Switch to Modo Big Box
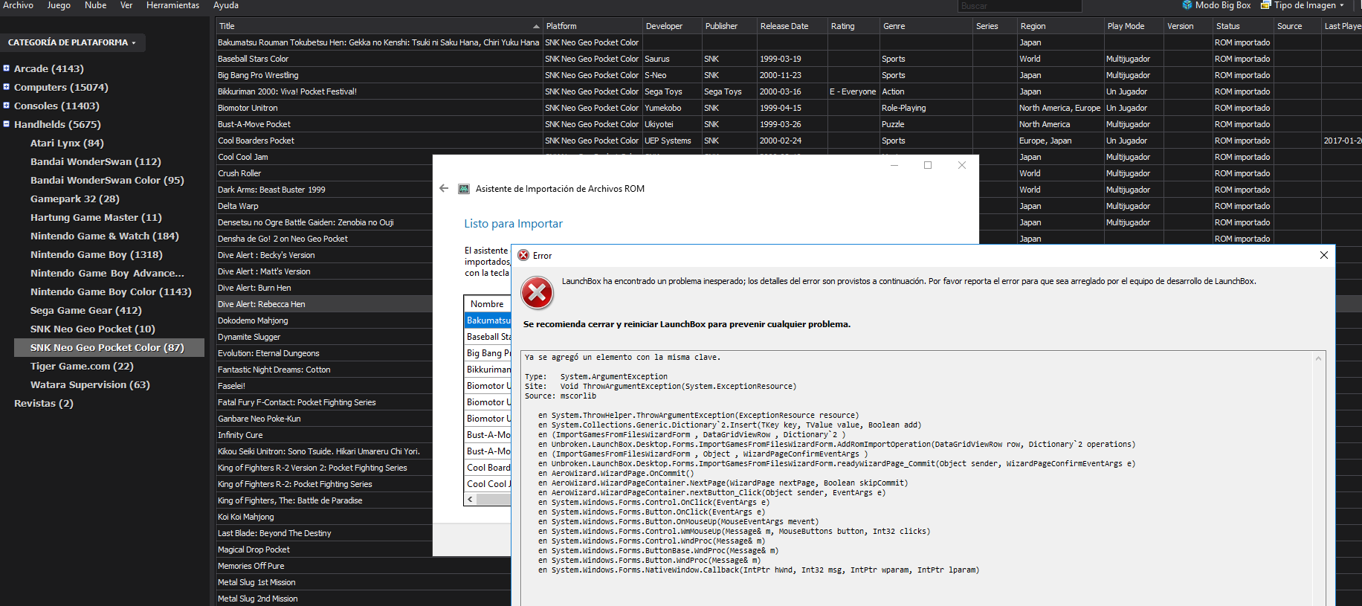The image size is (1362, 606). [x=1216, y=5]
